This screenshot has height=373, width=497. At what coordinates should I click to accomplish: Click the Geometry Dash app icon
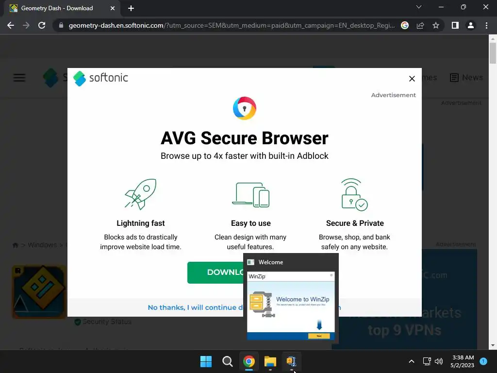pos(39,292)
